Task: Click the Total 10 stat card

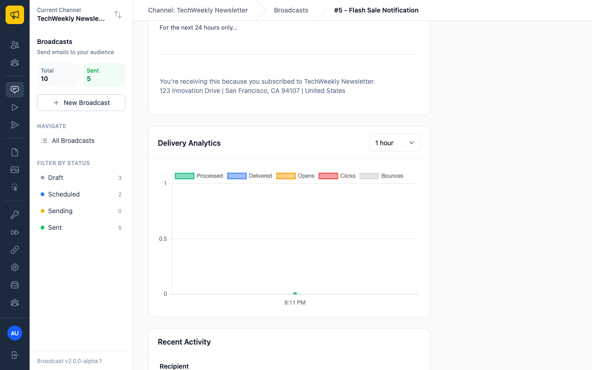Action: tap(58, 75)
